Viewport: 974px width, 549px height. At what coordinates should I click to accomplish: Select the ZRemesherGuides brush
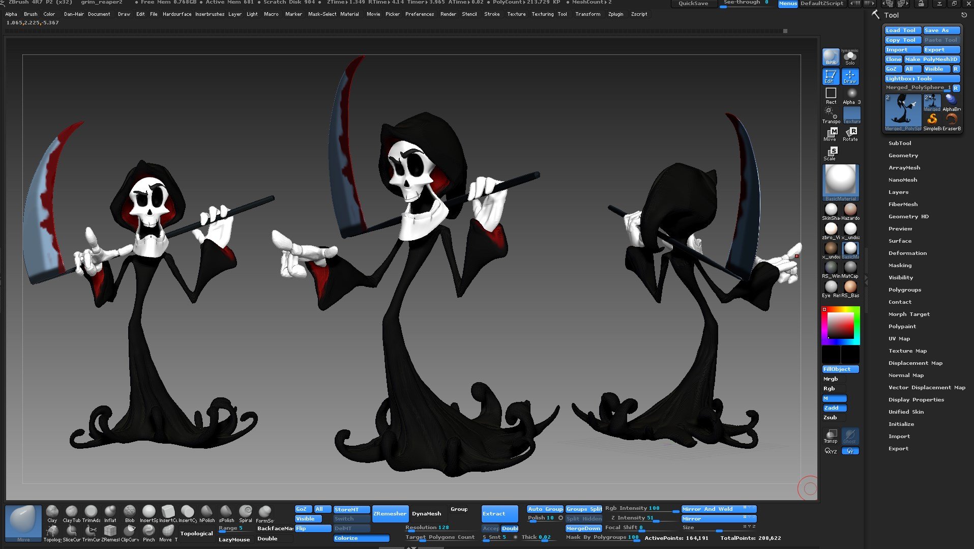click(x=110, y=533)
